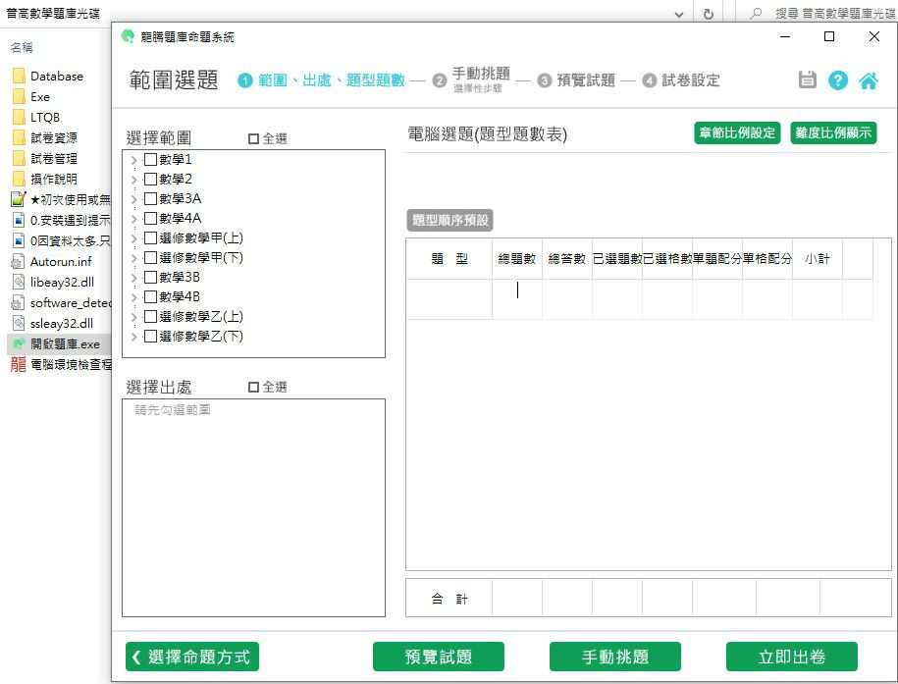The height and width of the screenshot is (684, 898).
Task: Click the save (floppy disk) icon
Action: point(807,79)
